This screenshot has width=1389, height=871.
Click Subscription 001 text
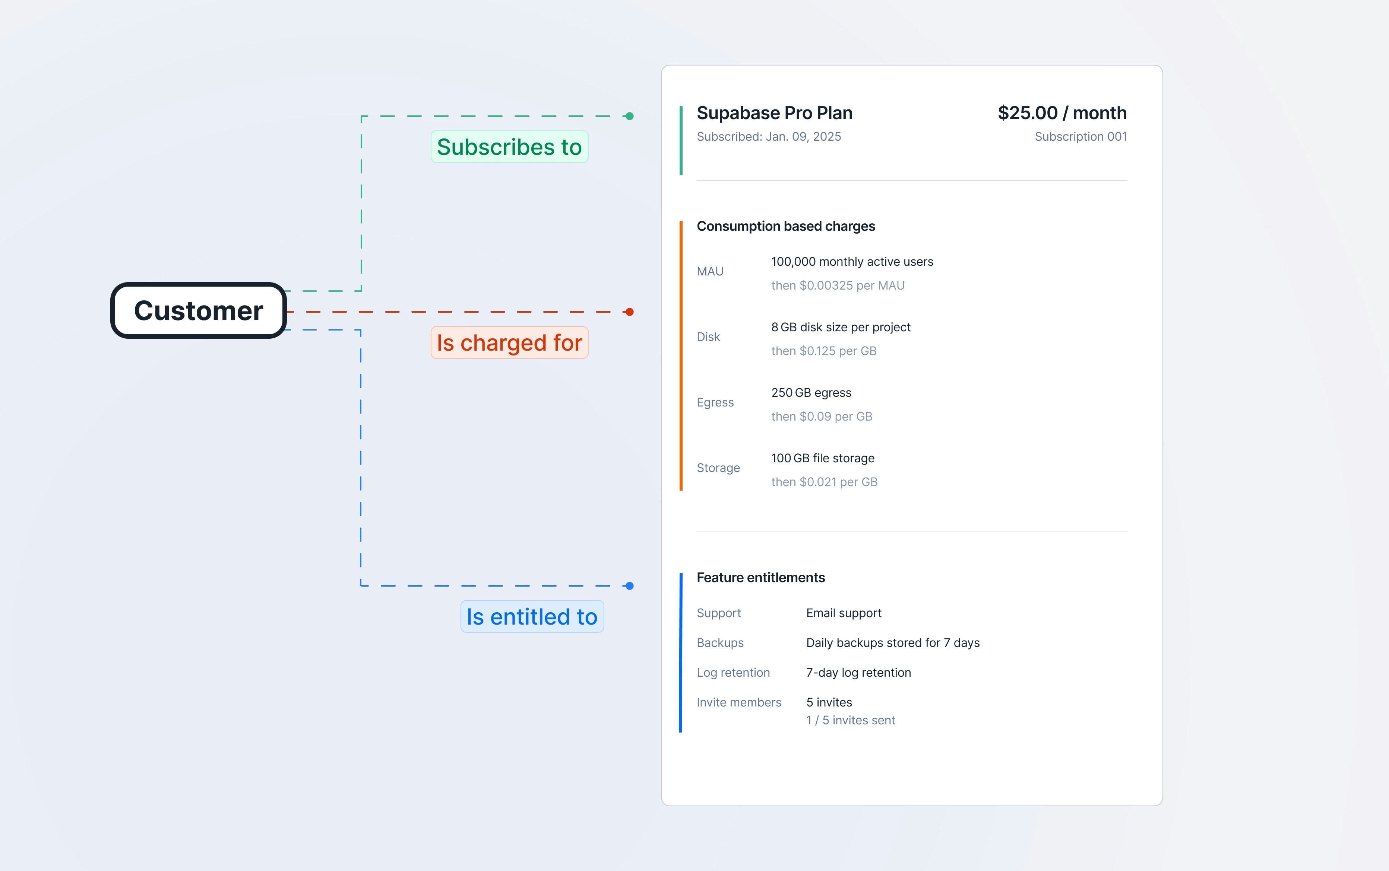pos(1080,137)
